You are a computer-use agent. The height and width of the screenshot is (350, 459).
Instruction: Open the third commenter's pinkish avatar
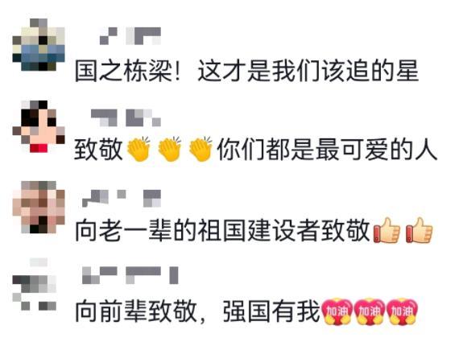[x=39, y=207]
